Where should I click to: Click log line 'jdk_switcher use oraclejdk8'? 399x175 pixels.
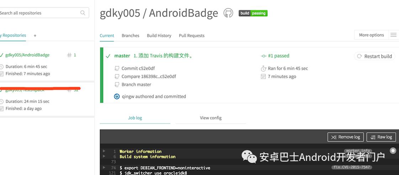tap(153, 173)
